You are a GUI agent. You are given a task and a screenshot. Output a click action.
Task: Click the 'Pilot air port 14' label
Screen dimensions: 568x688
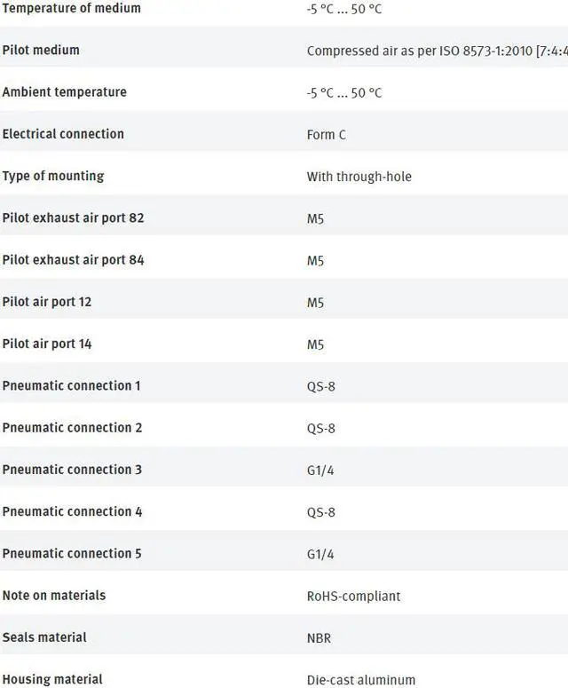pyautogui.click(x=47, y=344)
